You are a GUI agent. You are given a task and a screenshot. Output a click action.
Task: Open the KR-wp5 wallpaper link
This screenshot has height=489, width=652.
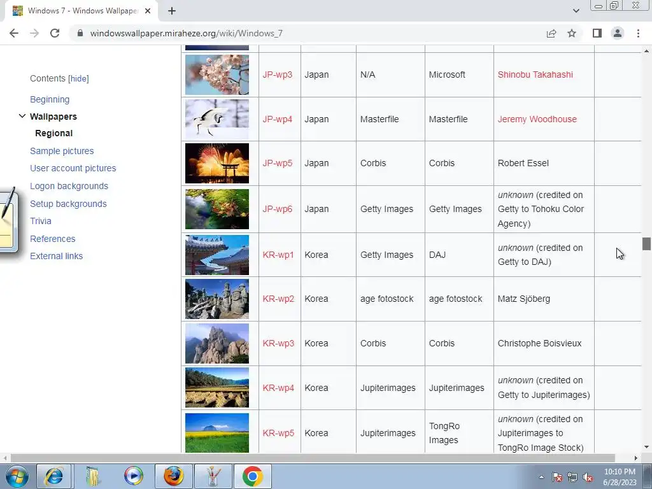coord(278,433)
